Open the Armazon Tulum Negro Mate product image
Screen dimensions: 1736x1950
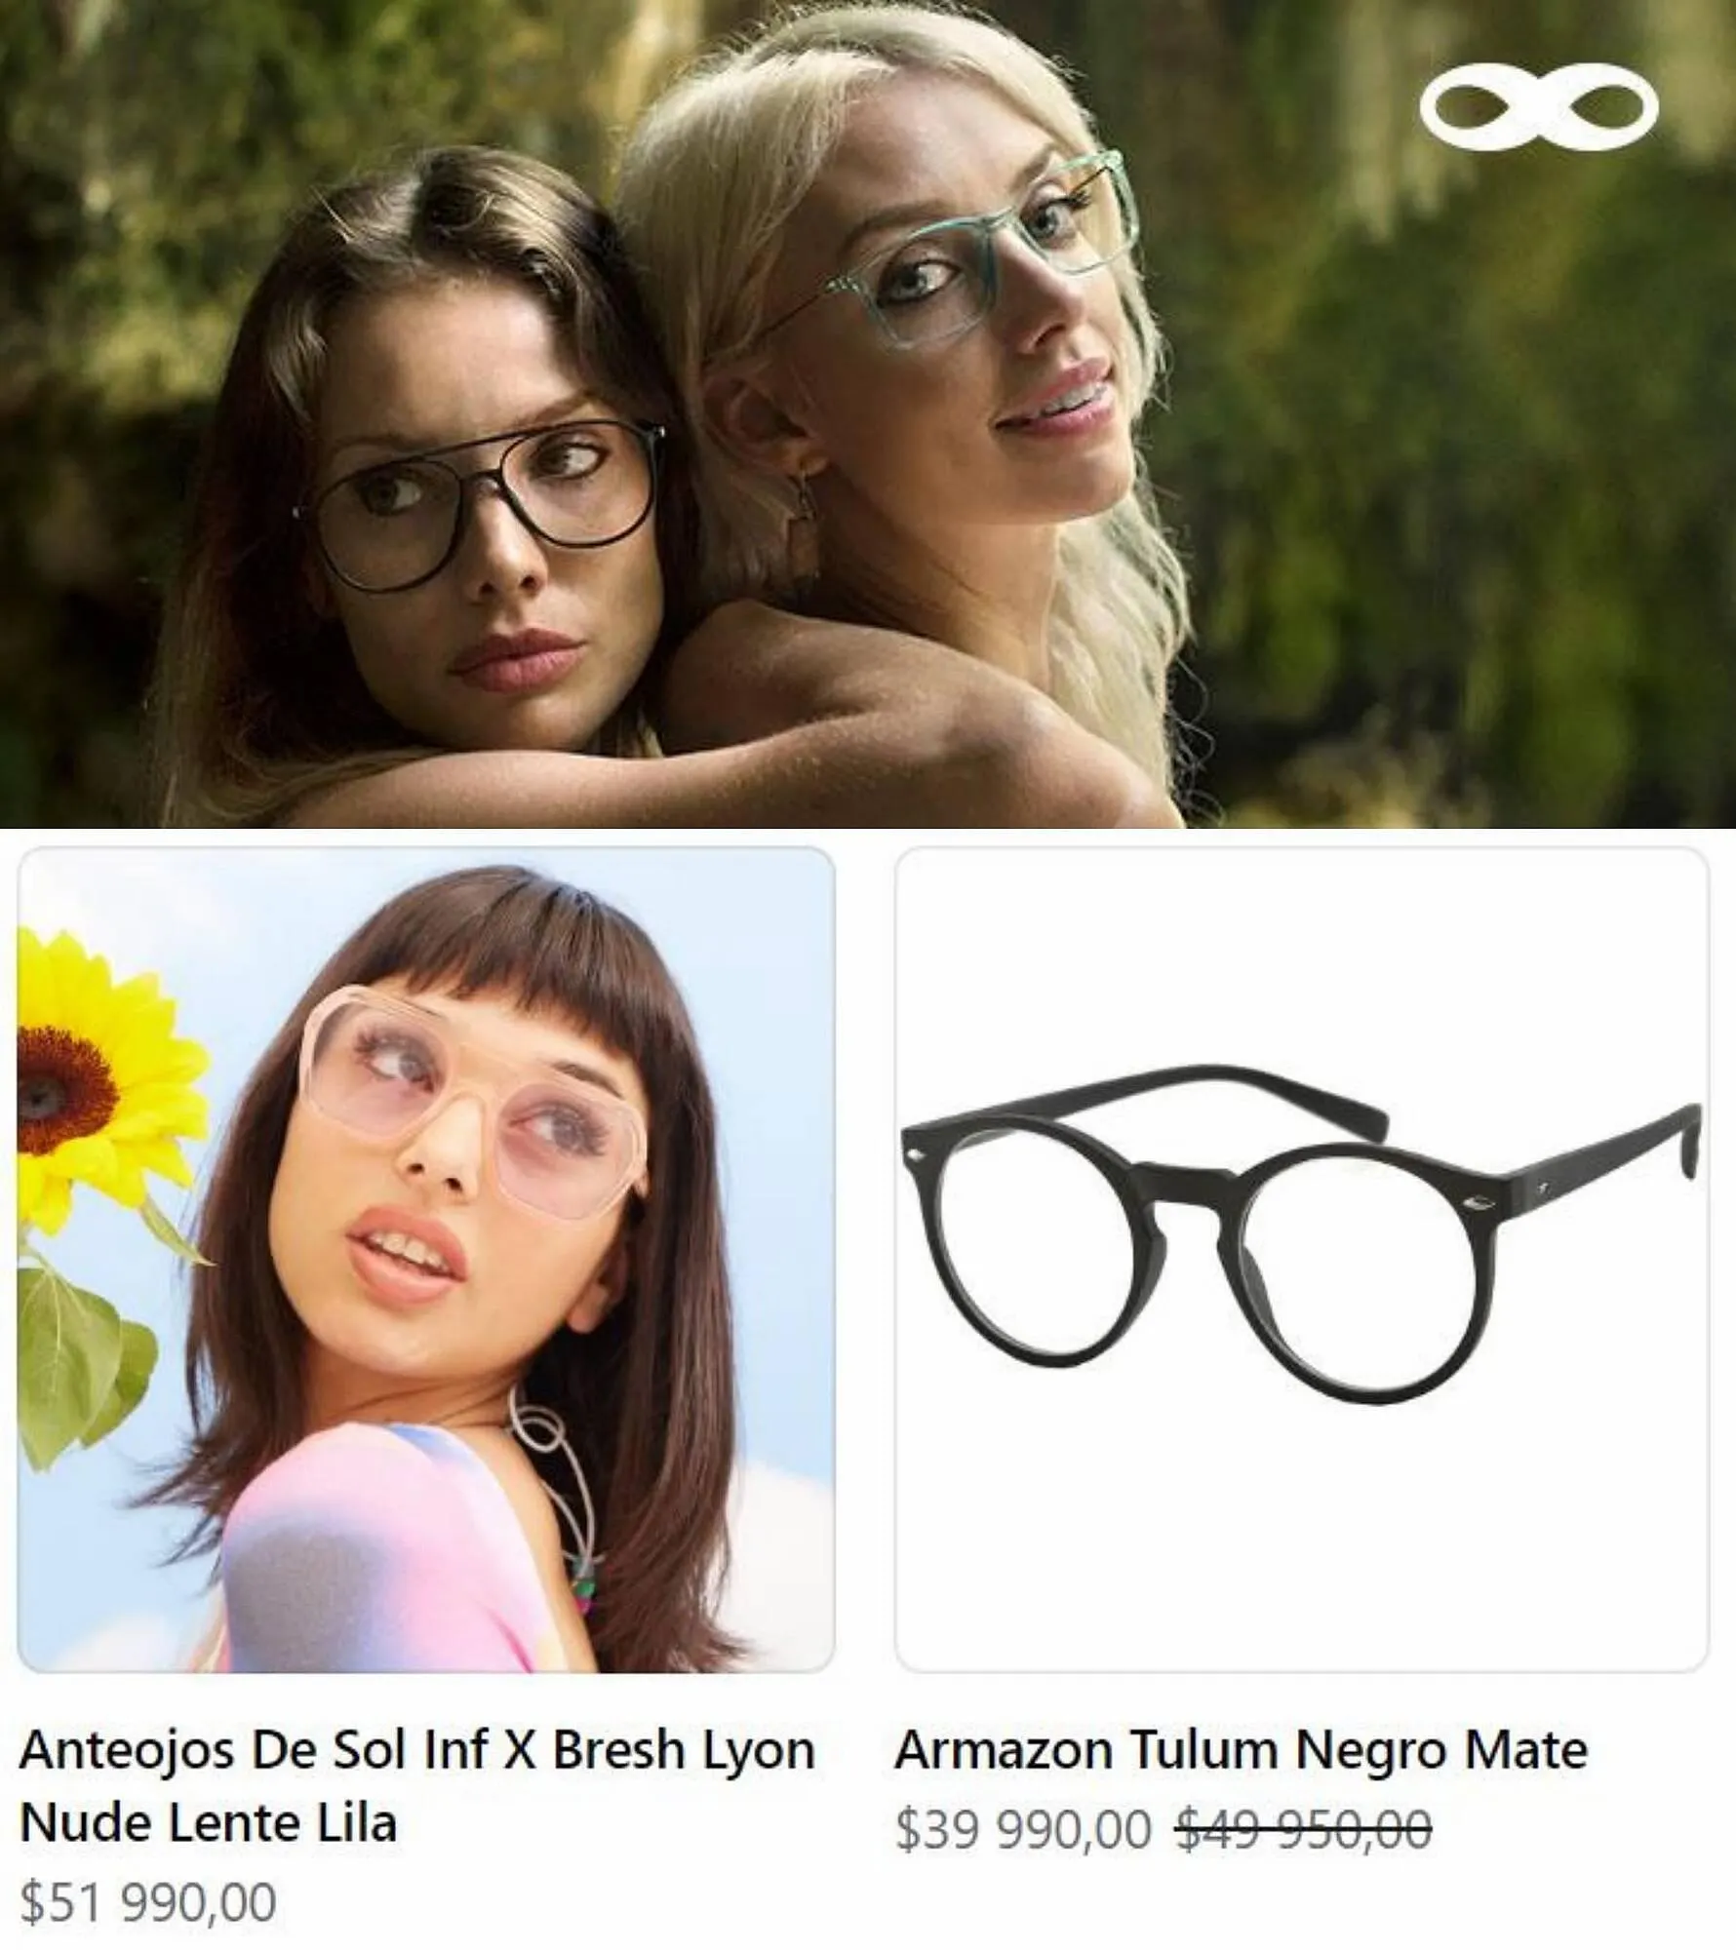click(x=1302, y=1260)
